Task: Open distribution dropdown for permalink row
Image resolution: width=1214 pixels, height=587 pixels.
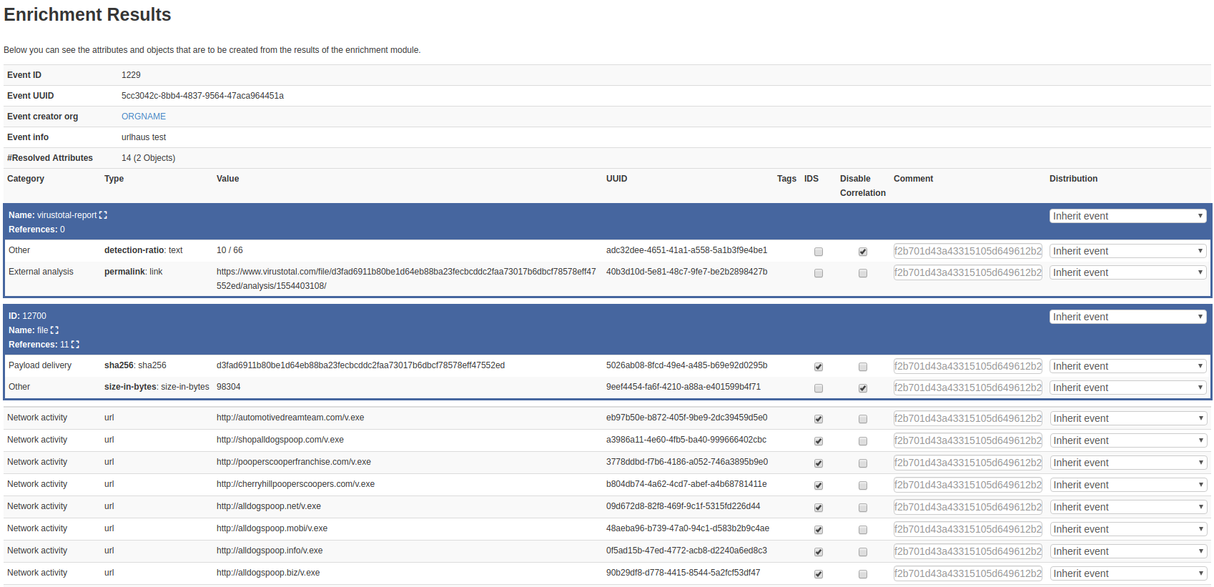Action: pyautogui.click(x=1127, y=272)
